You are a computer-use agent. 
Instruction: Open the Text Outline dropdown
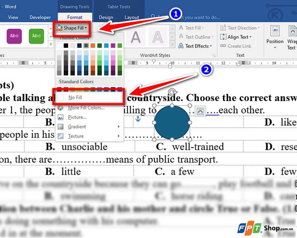[x=196, y=37]
